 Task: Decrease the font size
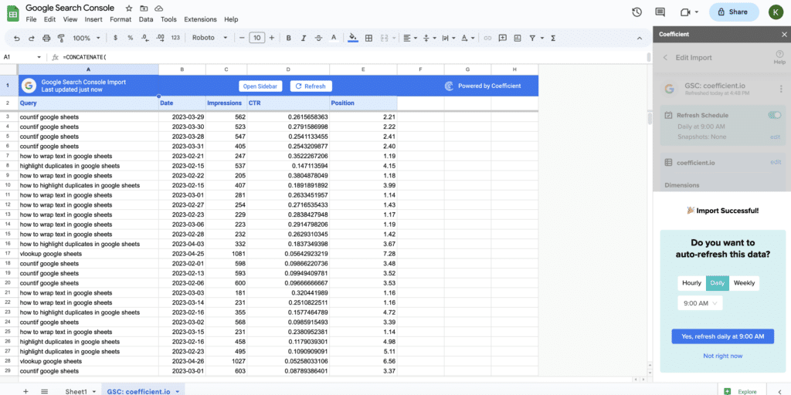click(242, 38)
